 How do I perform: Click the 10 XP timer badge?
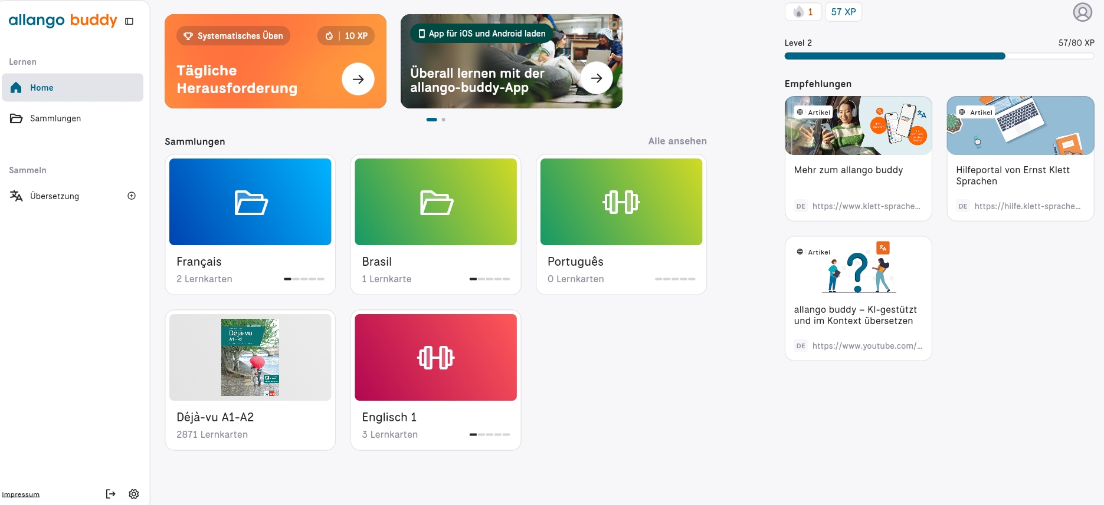click(346, 36)
